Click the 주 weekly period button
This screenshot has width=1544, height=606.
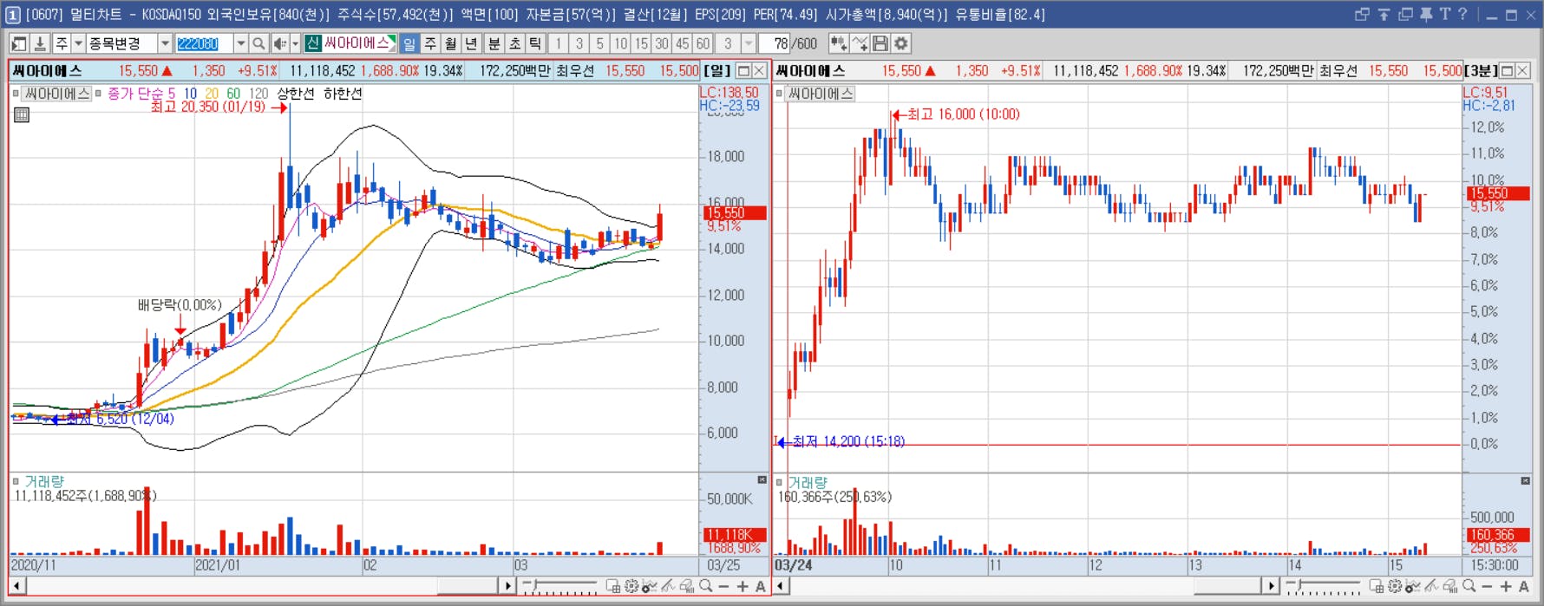tap(430, 43)
